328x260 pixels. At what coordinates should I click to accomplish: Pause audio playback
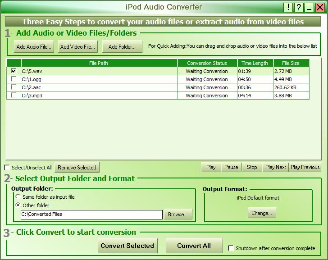pos(231,167)
